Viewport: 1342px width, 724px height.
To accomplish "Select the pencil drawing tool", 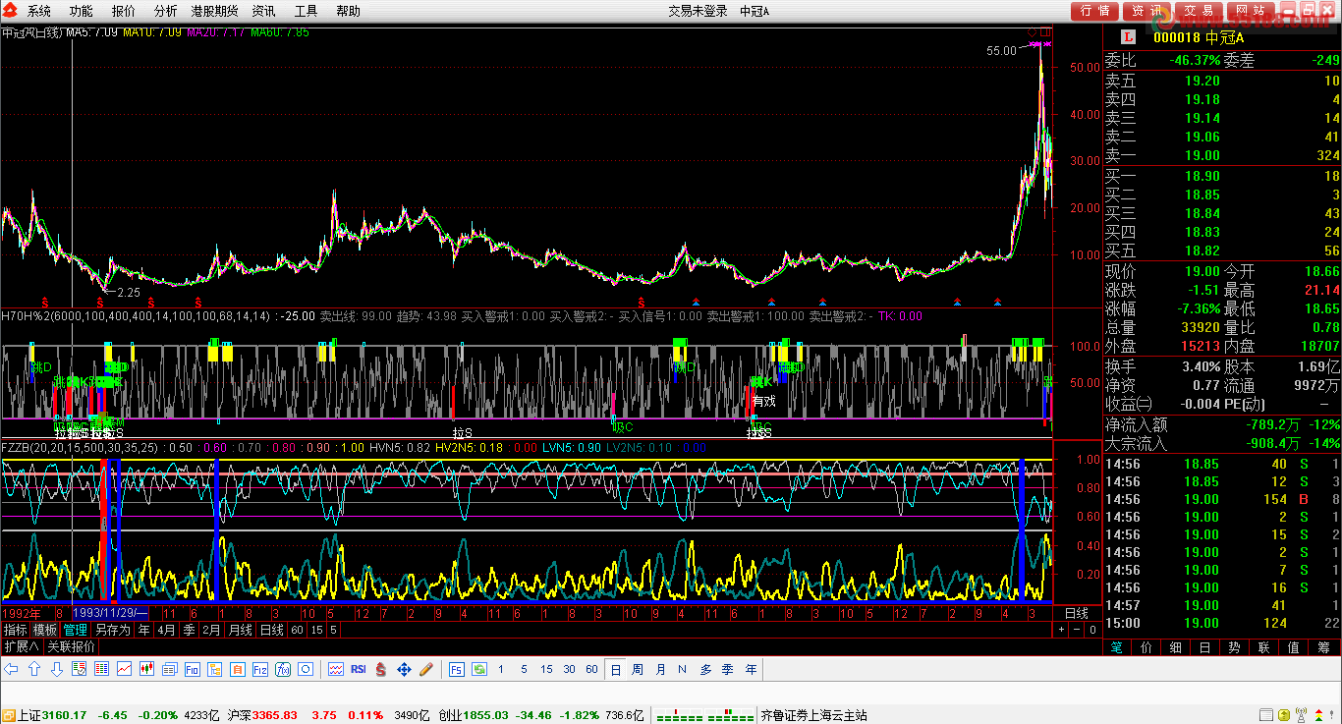I will (x=426, y=669).
